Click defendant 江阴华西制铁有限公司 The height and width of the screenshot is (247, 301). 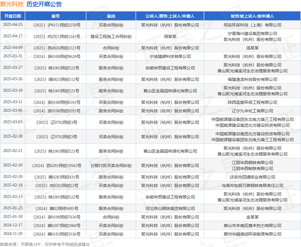point(252,168)
